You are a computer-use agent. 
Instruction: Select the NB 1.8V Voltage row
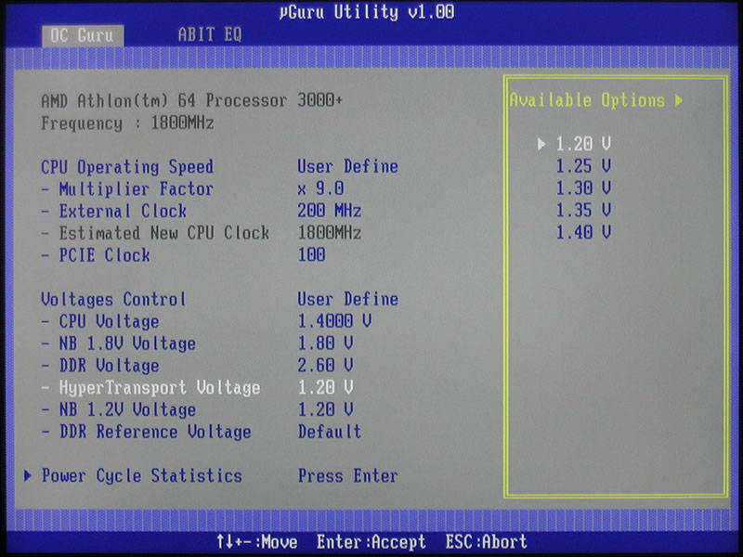point(118,343)
